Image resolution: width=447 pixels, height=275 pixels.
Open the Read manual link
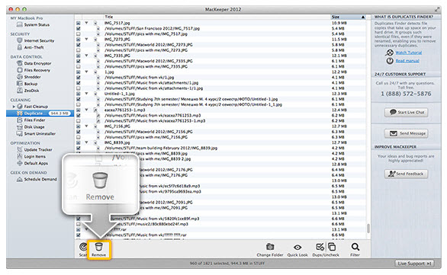(x=407, y=61)
